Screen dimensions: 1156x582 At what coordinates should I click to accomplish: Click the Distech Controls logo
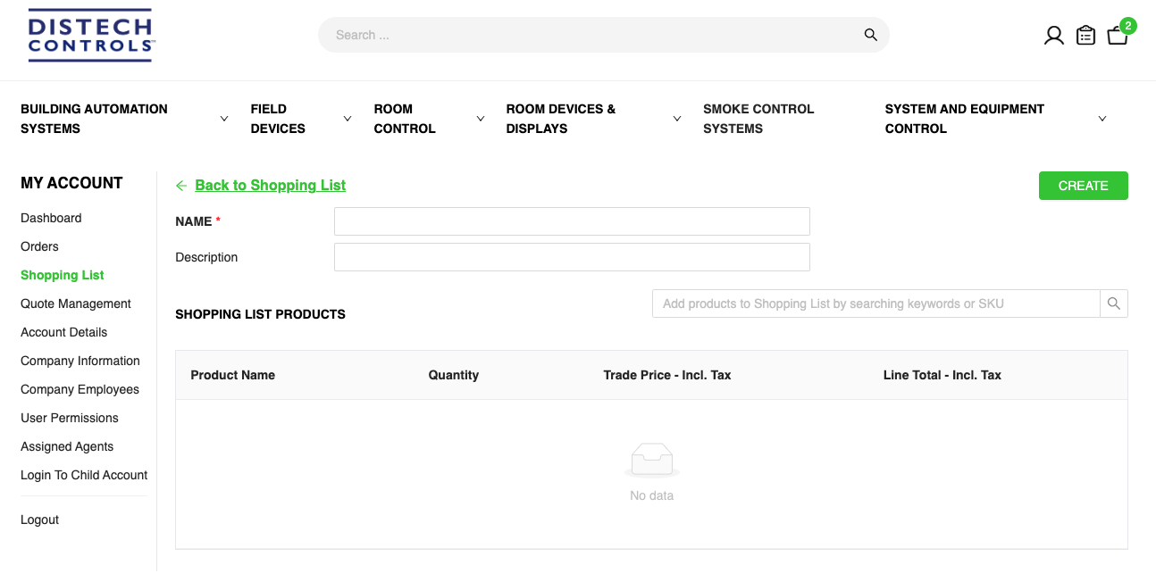click(x=90, y=36)
